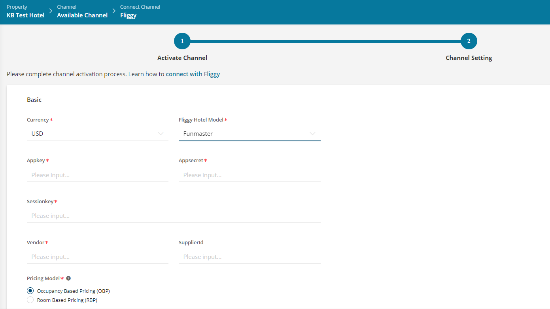This screenshot has width=550, height=309.
Task: Click breadcrumb chevron after KB Test Hotel
Action: click(x=51, y=11)
